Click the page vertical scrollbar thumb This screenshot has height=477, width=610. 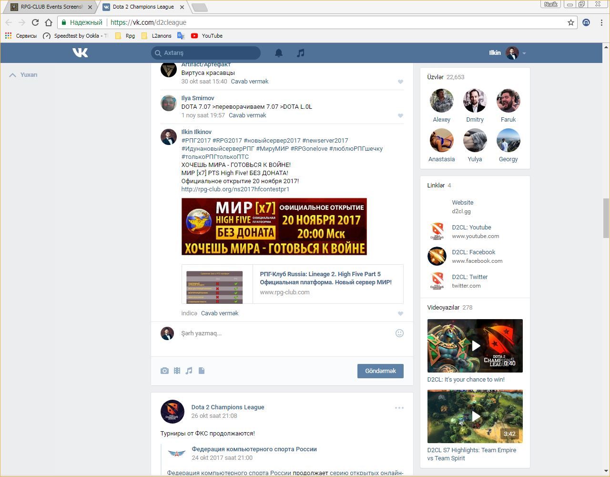click(606, 218)
